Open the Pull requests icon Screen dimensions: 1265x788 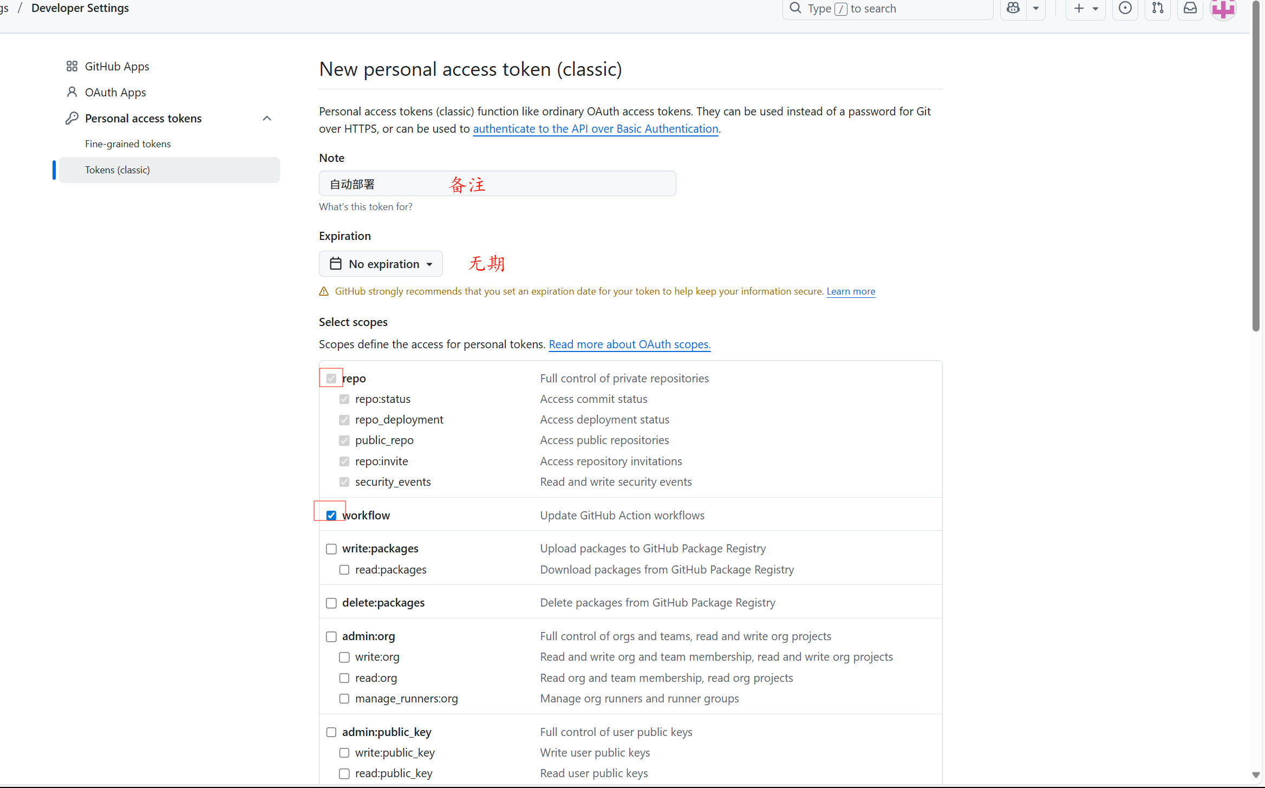1158,8
